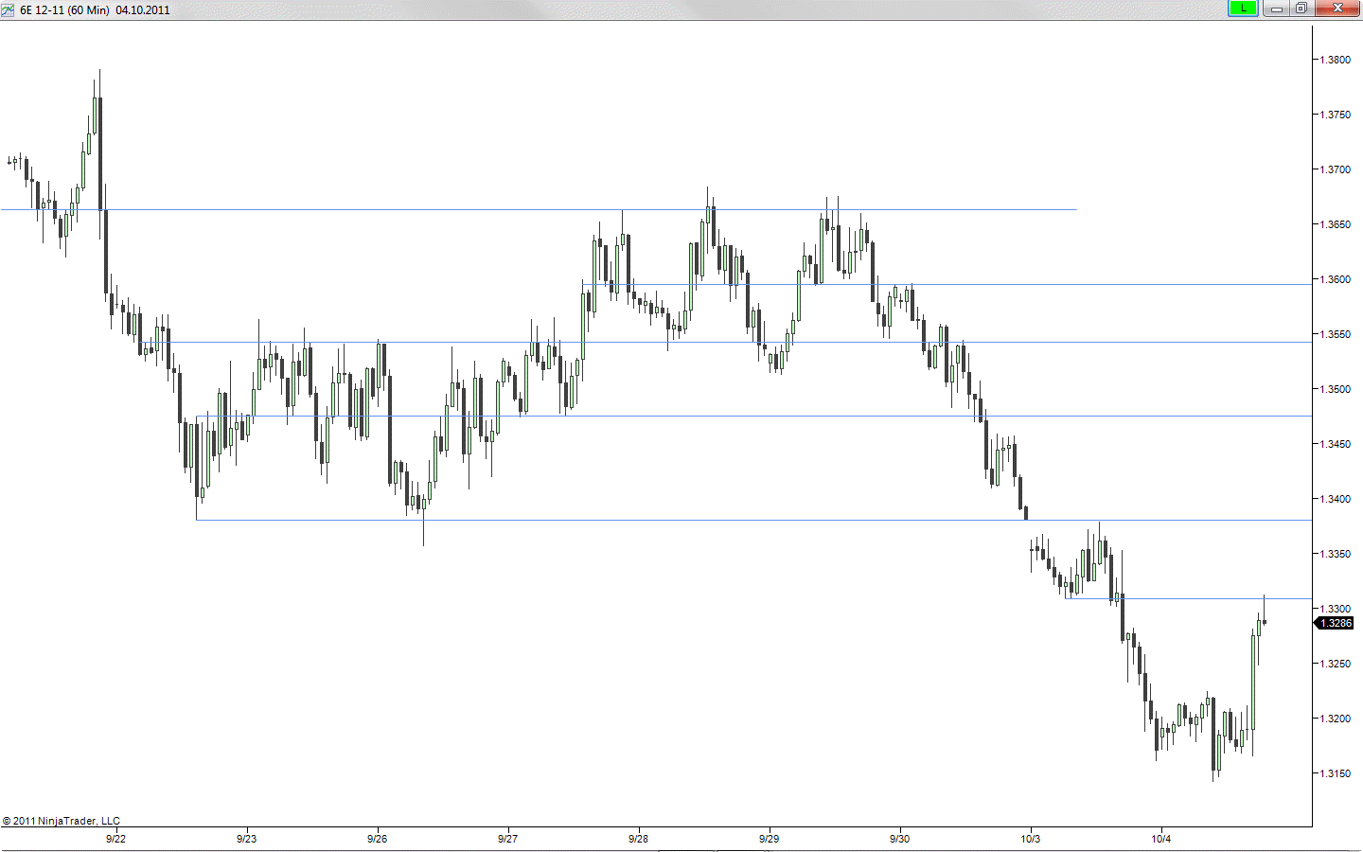Click the 1.3800 price axis label
This screenshot has width=1363, height=852.
click(1336, 60)
